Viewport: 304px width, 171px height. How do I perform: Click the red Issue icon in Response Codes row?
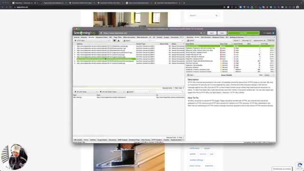(x=221, y=50)
